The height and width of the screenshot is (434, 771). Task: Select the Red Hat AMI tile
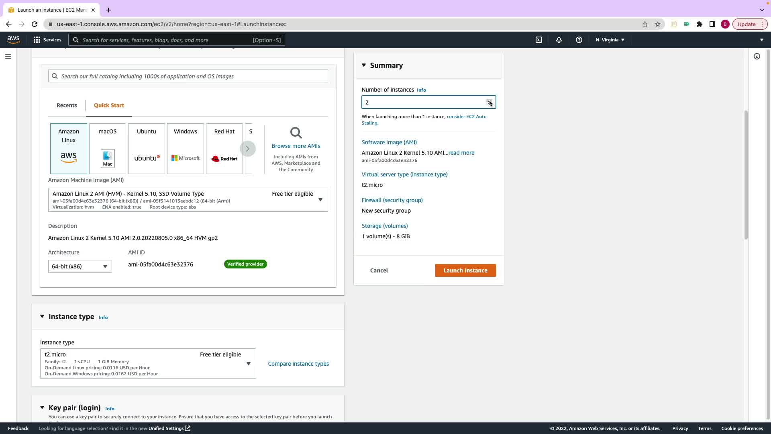click(224, 149)
